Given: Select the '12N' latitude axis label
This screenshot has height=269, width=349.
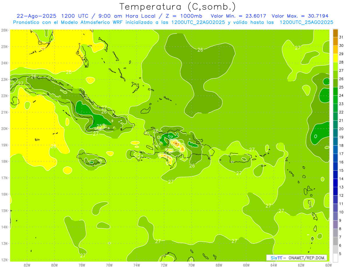Looking at the screenshot, I should click(x=4, y=260).
